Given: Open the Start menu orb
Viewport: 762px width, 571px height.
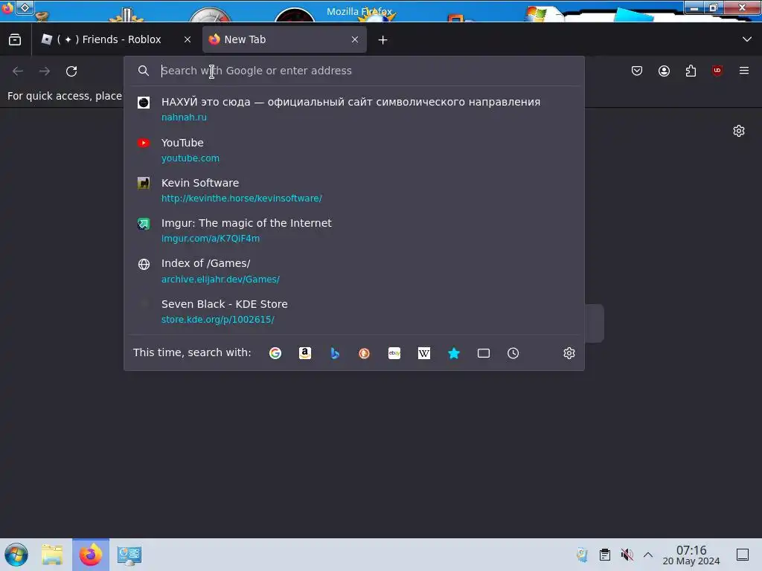Looking at the screenshot, I should (16, 555).
